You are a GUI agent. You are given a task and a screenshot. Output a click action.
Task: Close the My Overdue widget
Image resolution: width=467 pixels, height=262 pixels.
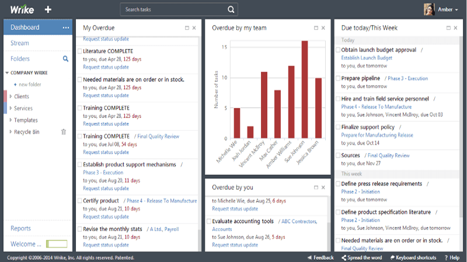point(194,28)
